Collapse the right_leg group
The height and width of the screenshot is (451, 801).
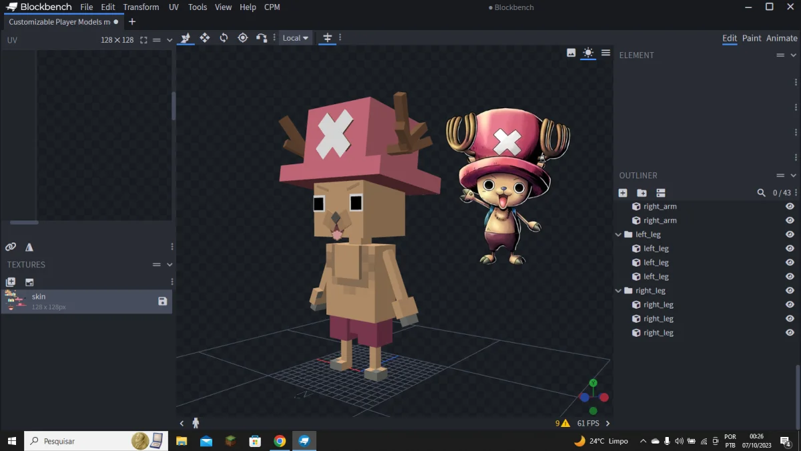point(618,291)
